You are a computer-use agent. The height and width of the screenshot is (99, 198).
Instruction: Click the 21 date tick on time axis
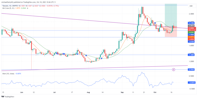144,93
